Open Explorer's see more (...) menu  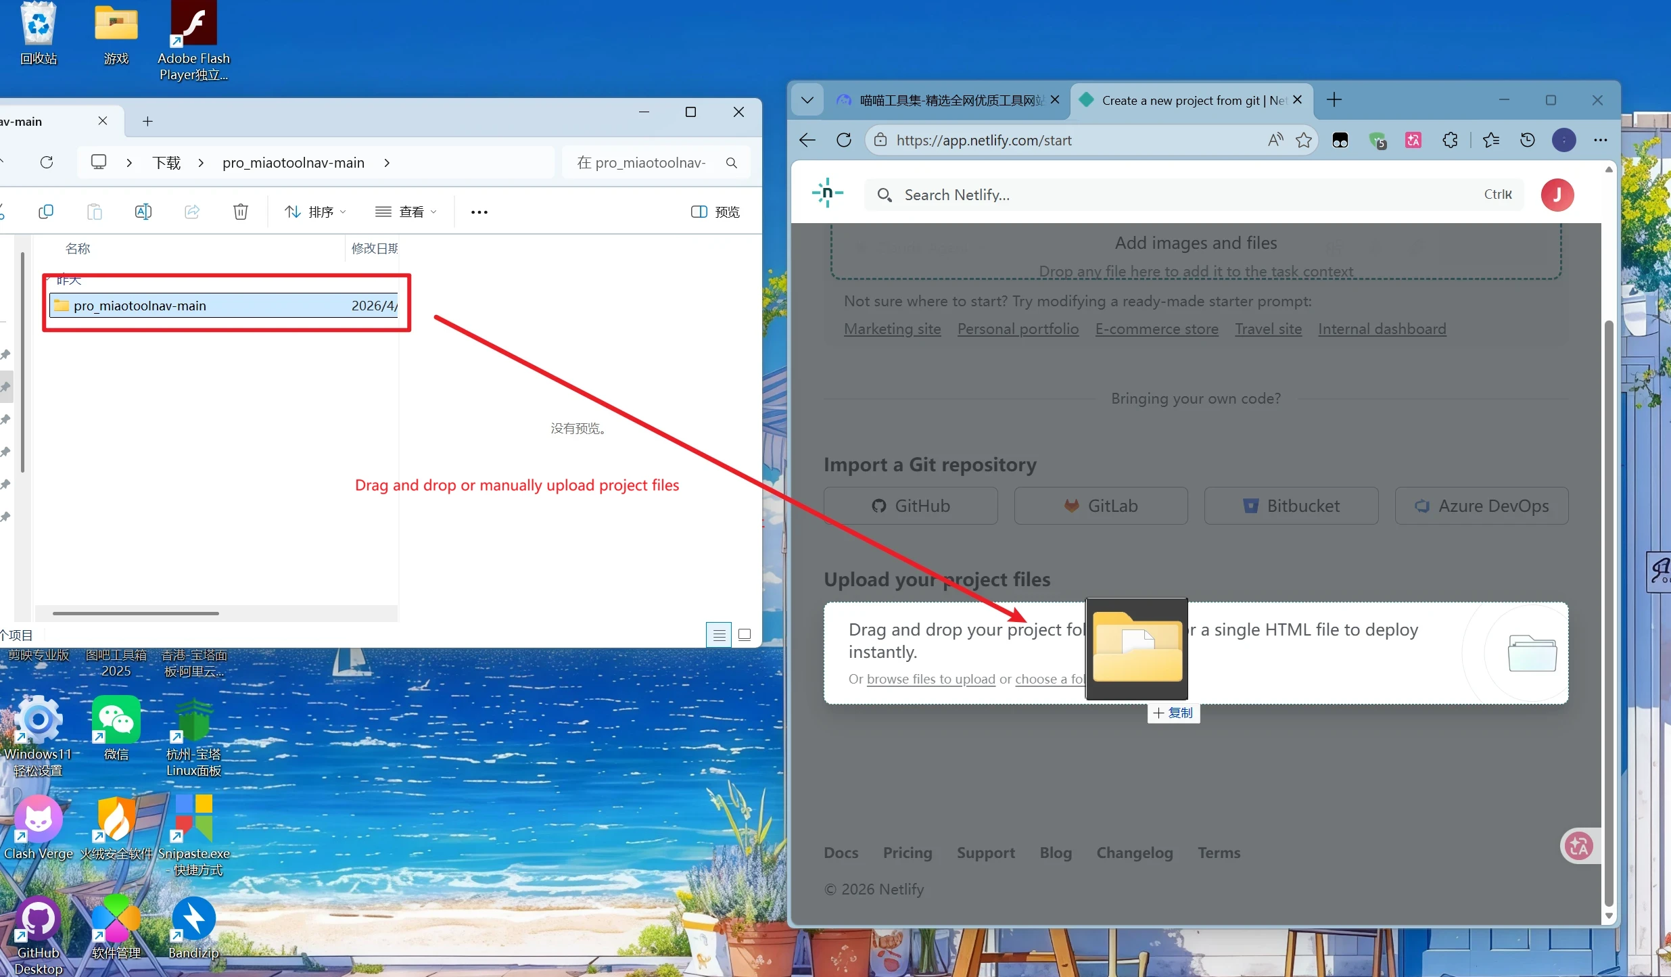(x=479, y=212)
